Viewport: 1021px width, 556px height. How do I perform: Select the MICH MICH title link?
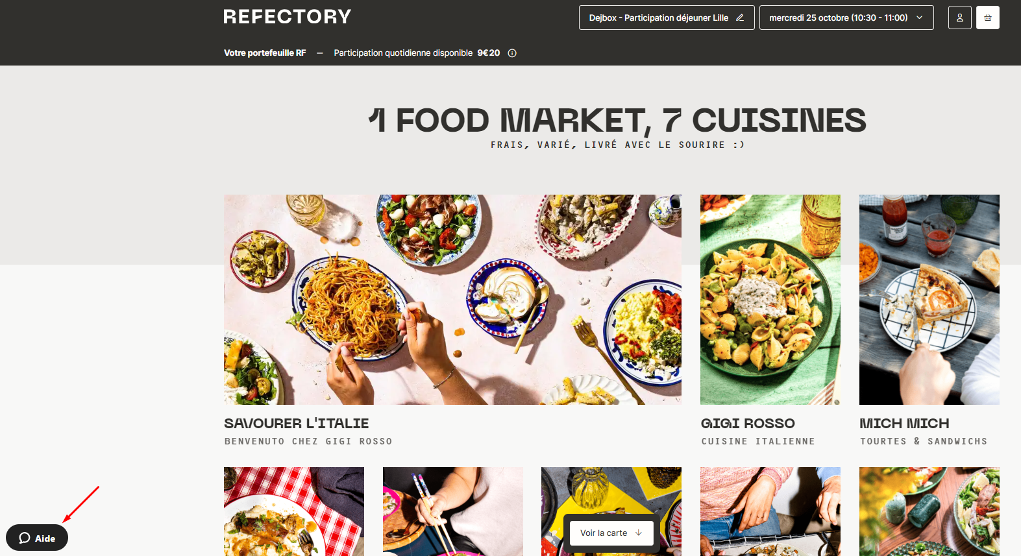point(904,424)
